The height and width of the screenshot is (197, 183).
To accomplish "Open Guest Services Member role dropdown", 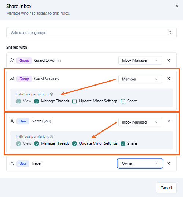I will (140, 79).
